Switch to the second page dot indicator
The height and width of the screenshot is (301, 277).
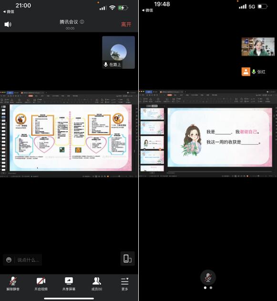coord(211,288)
